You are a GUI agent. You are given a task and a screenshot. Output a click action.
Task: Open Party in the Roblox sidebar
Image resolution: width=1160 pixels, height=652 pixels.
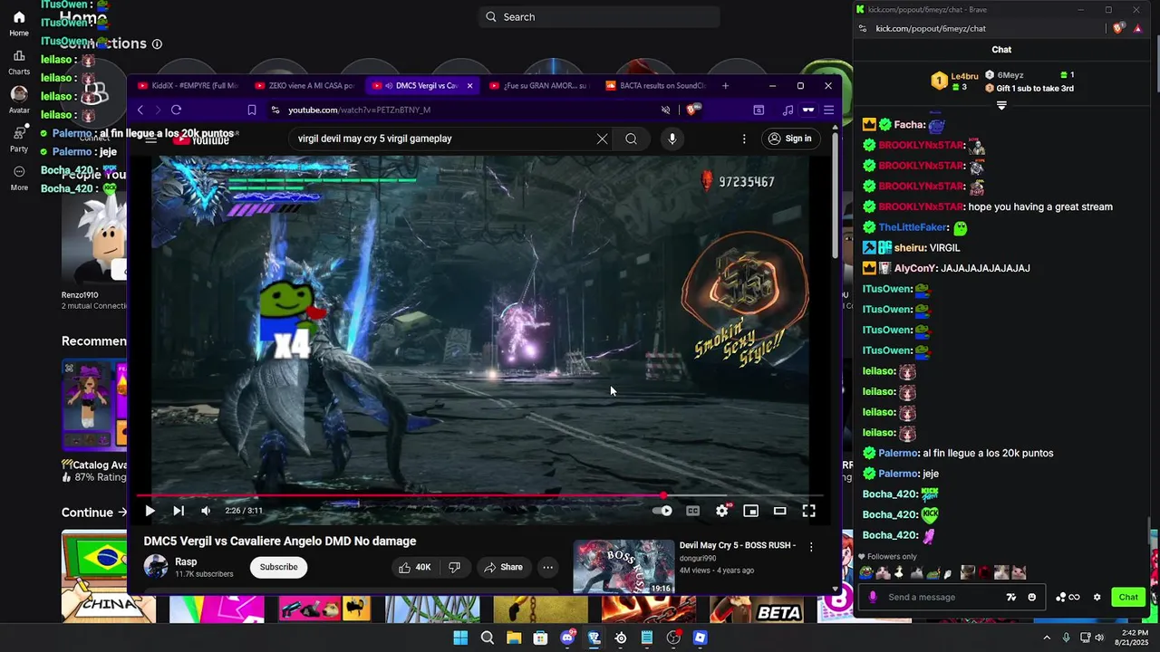tap(19, 139)
